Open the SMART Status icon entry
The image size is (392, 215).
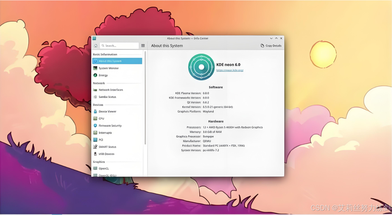pyautogui.click(x=95, y=147)
